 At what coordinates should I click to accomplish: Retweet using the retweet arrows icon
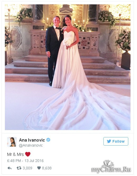pyautogui.click(x=19, y=168)
